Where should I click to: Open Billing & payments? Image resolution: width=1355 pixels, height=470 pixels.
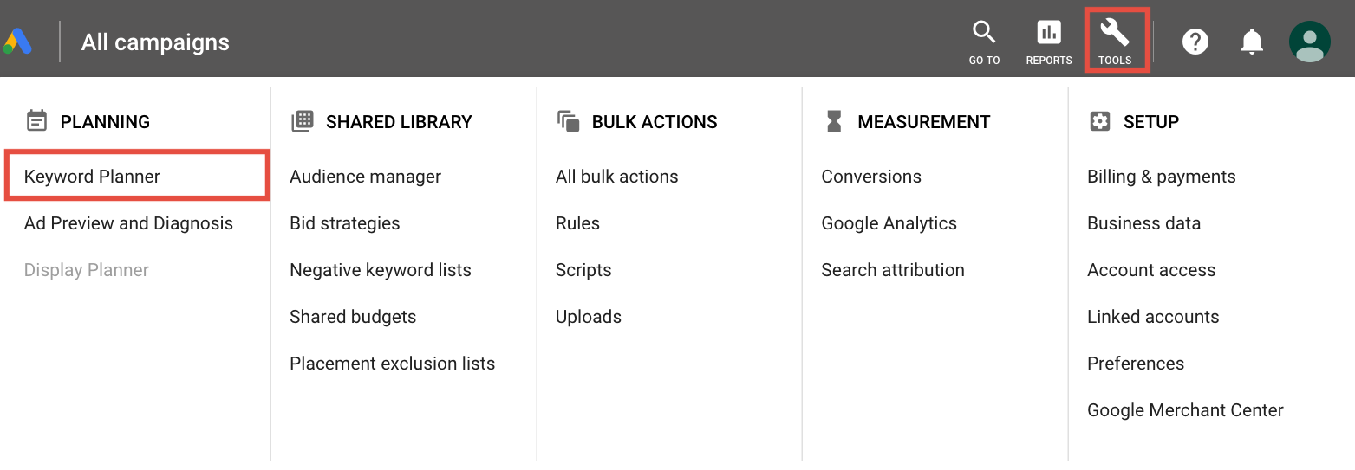pos(1161,177)
